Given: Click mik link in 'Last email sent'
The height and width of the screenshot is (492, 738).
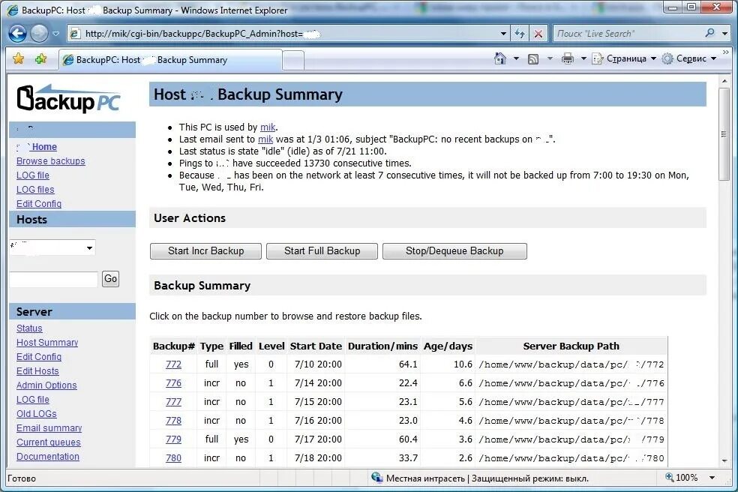Looking at the screenshot, I should coord(265,139).
